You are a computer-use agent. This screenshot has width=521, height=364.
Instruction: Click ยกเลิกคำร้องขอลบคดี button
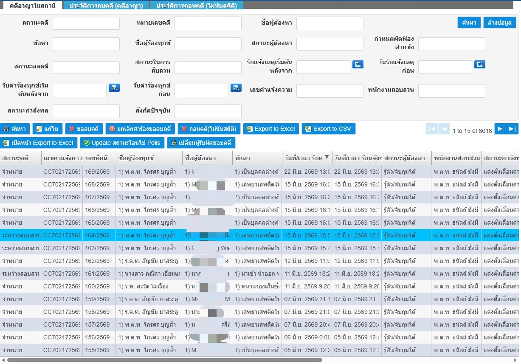click(140, 129)
